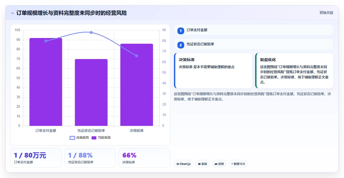
Task: Click the number 1 badge
Action: click(x=181, y=31)
